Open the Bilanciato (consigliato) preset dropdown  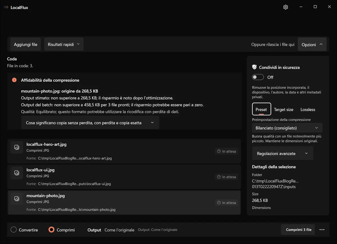click(x=287, y=128)
